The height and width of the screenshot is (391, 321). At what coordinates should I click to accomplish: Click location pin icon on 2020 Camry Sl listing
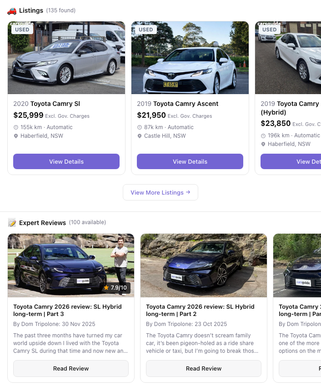(x=16, y=136)
